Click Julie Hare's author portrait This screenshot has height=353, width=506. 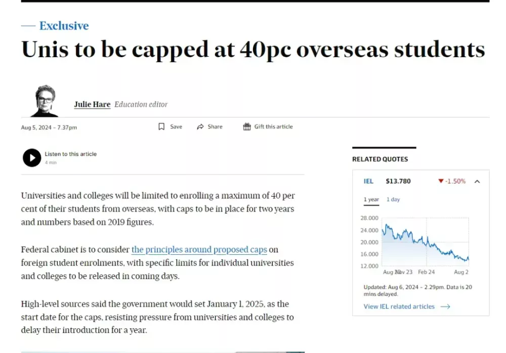[x=45, y=101]
